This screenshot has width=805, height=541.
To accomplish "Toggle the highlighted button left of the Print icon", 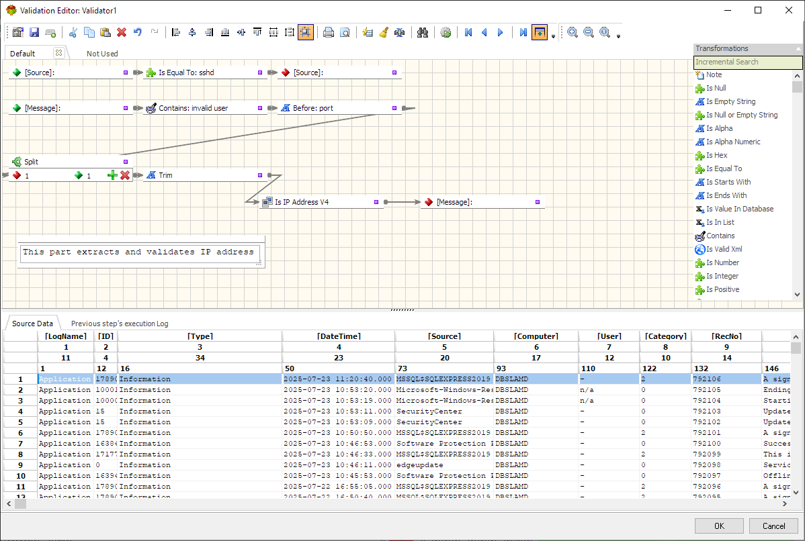I will coord(306,32).
